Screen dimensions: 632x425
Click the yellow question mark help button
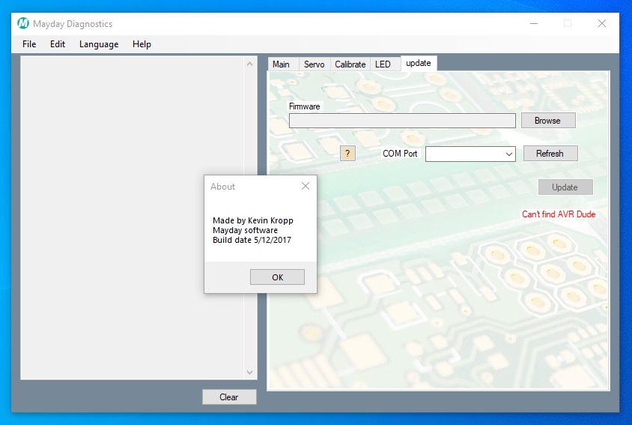click(347, 154)
